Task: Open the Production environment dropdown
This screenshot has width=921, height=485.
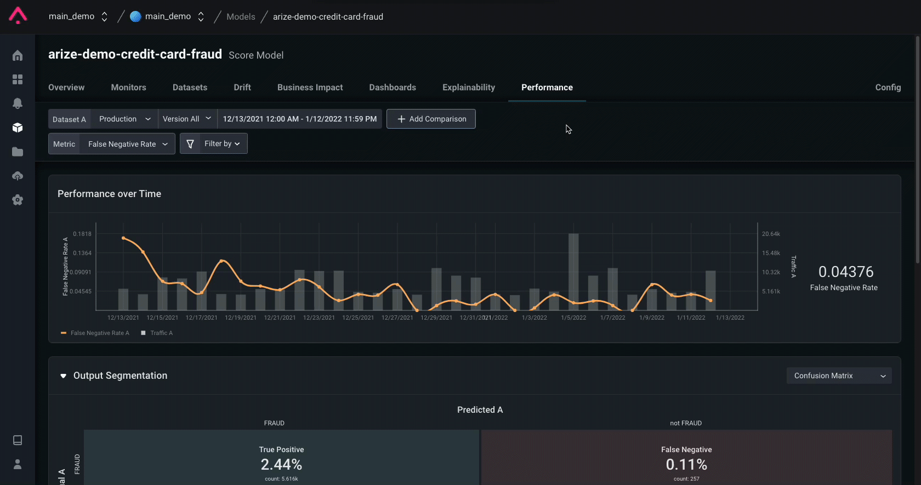Action: coord(124,119)
